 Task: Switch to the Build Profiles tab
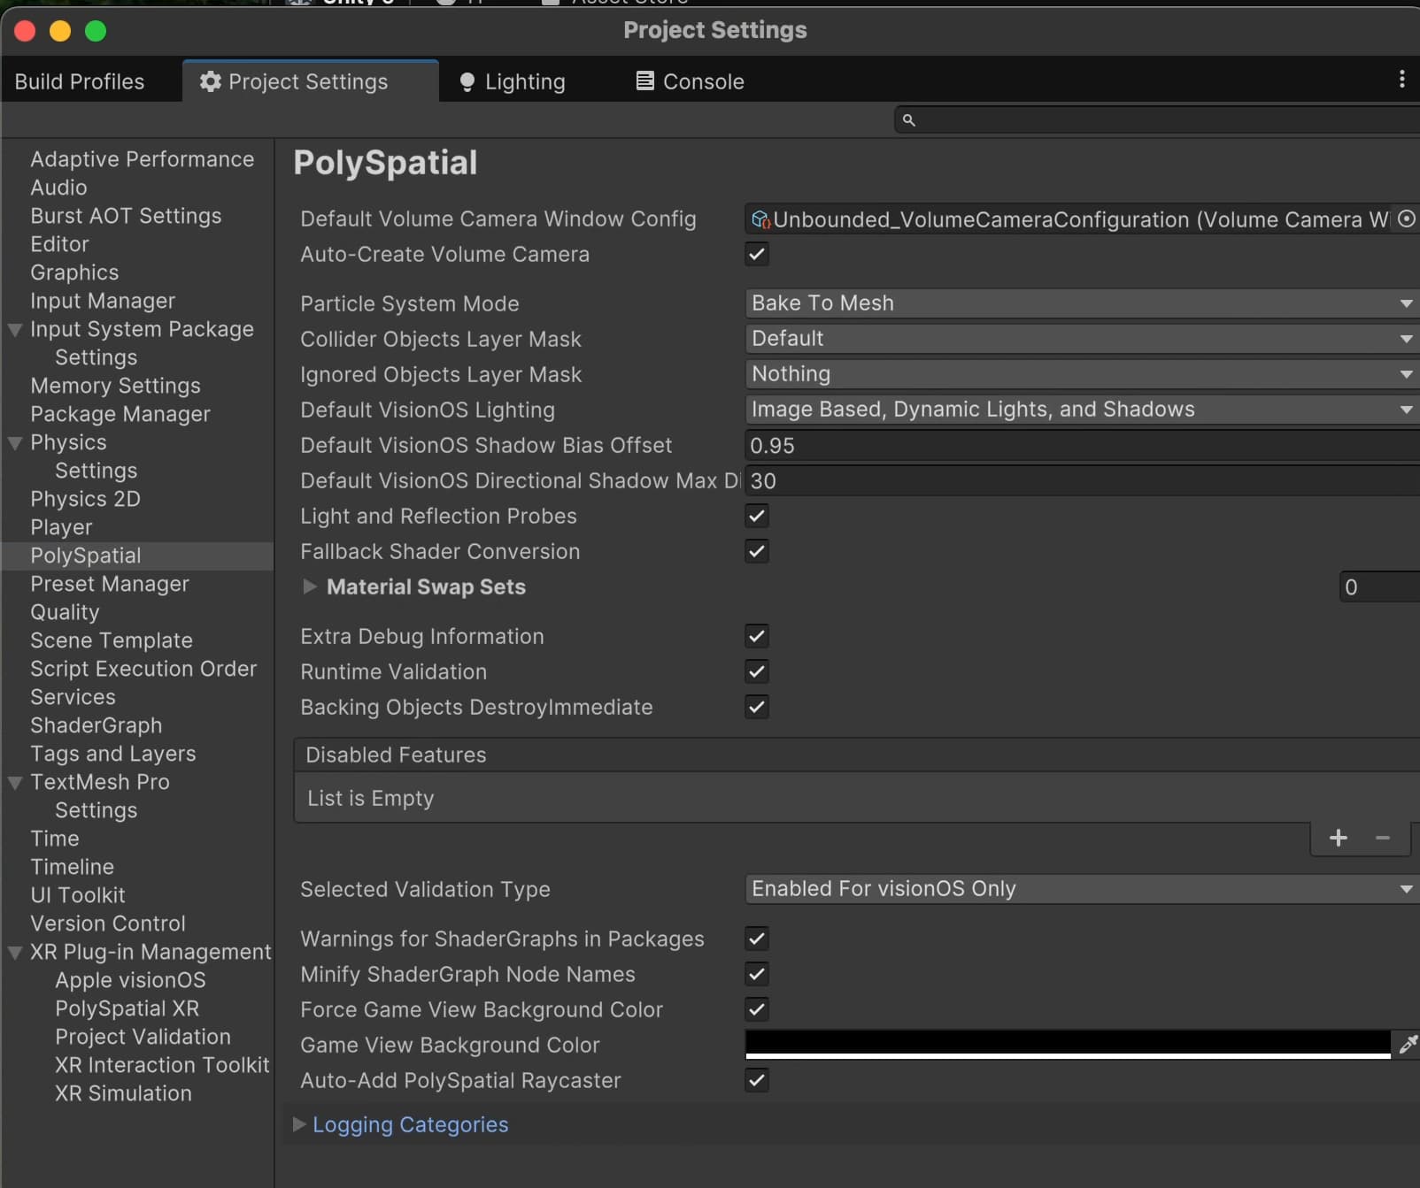click(79, 80)
